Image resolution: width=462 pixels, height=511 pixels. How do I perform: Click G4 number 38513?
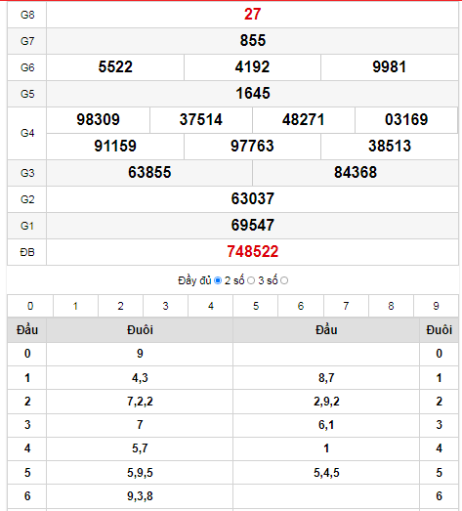390,146
